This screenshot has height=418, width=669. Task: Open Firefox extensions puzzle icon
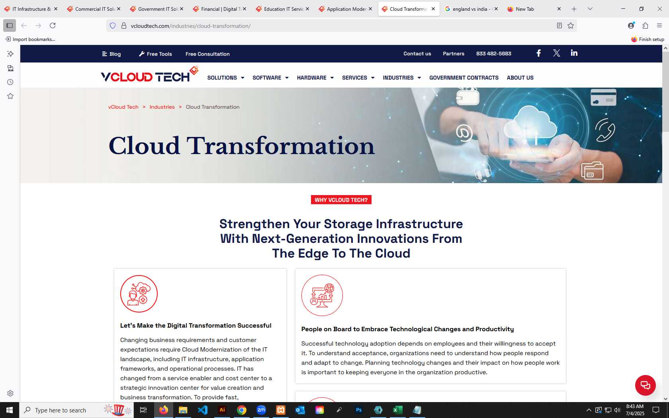645,25
